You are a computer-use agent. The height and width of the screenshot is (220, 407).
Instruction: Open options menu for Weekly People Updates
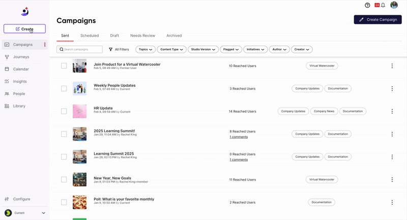click(392, 89)
